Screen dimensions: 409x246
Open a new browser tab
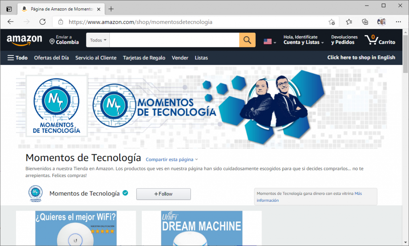pos(111,9)
